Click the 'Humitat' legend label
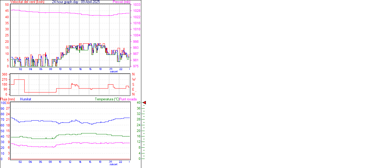The width and height of the screenshot is (389, 168). click(26, 99)
